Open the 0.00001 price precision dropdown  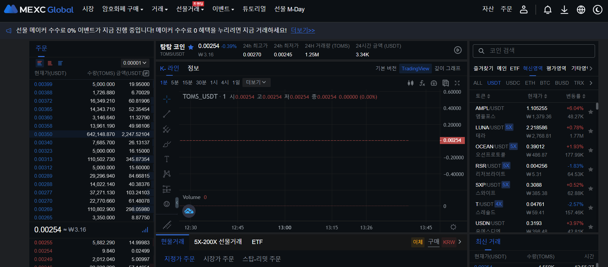135,63
